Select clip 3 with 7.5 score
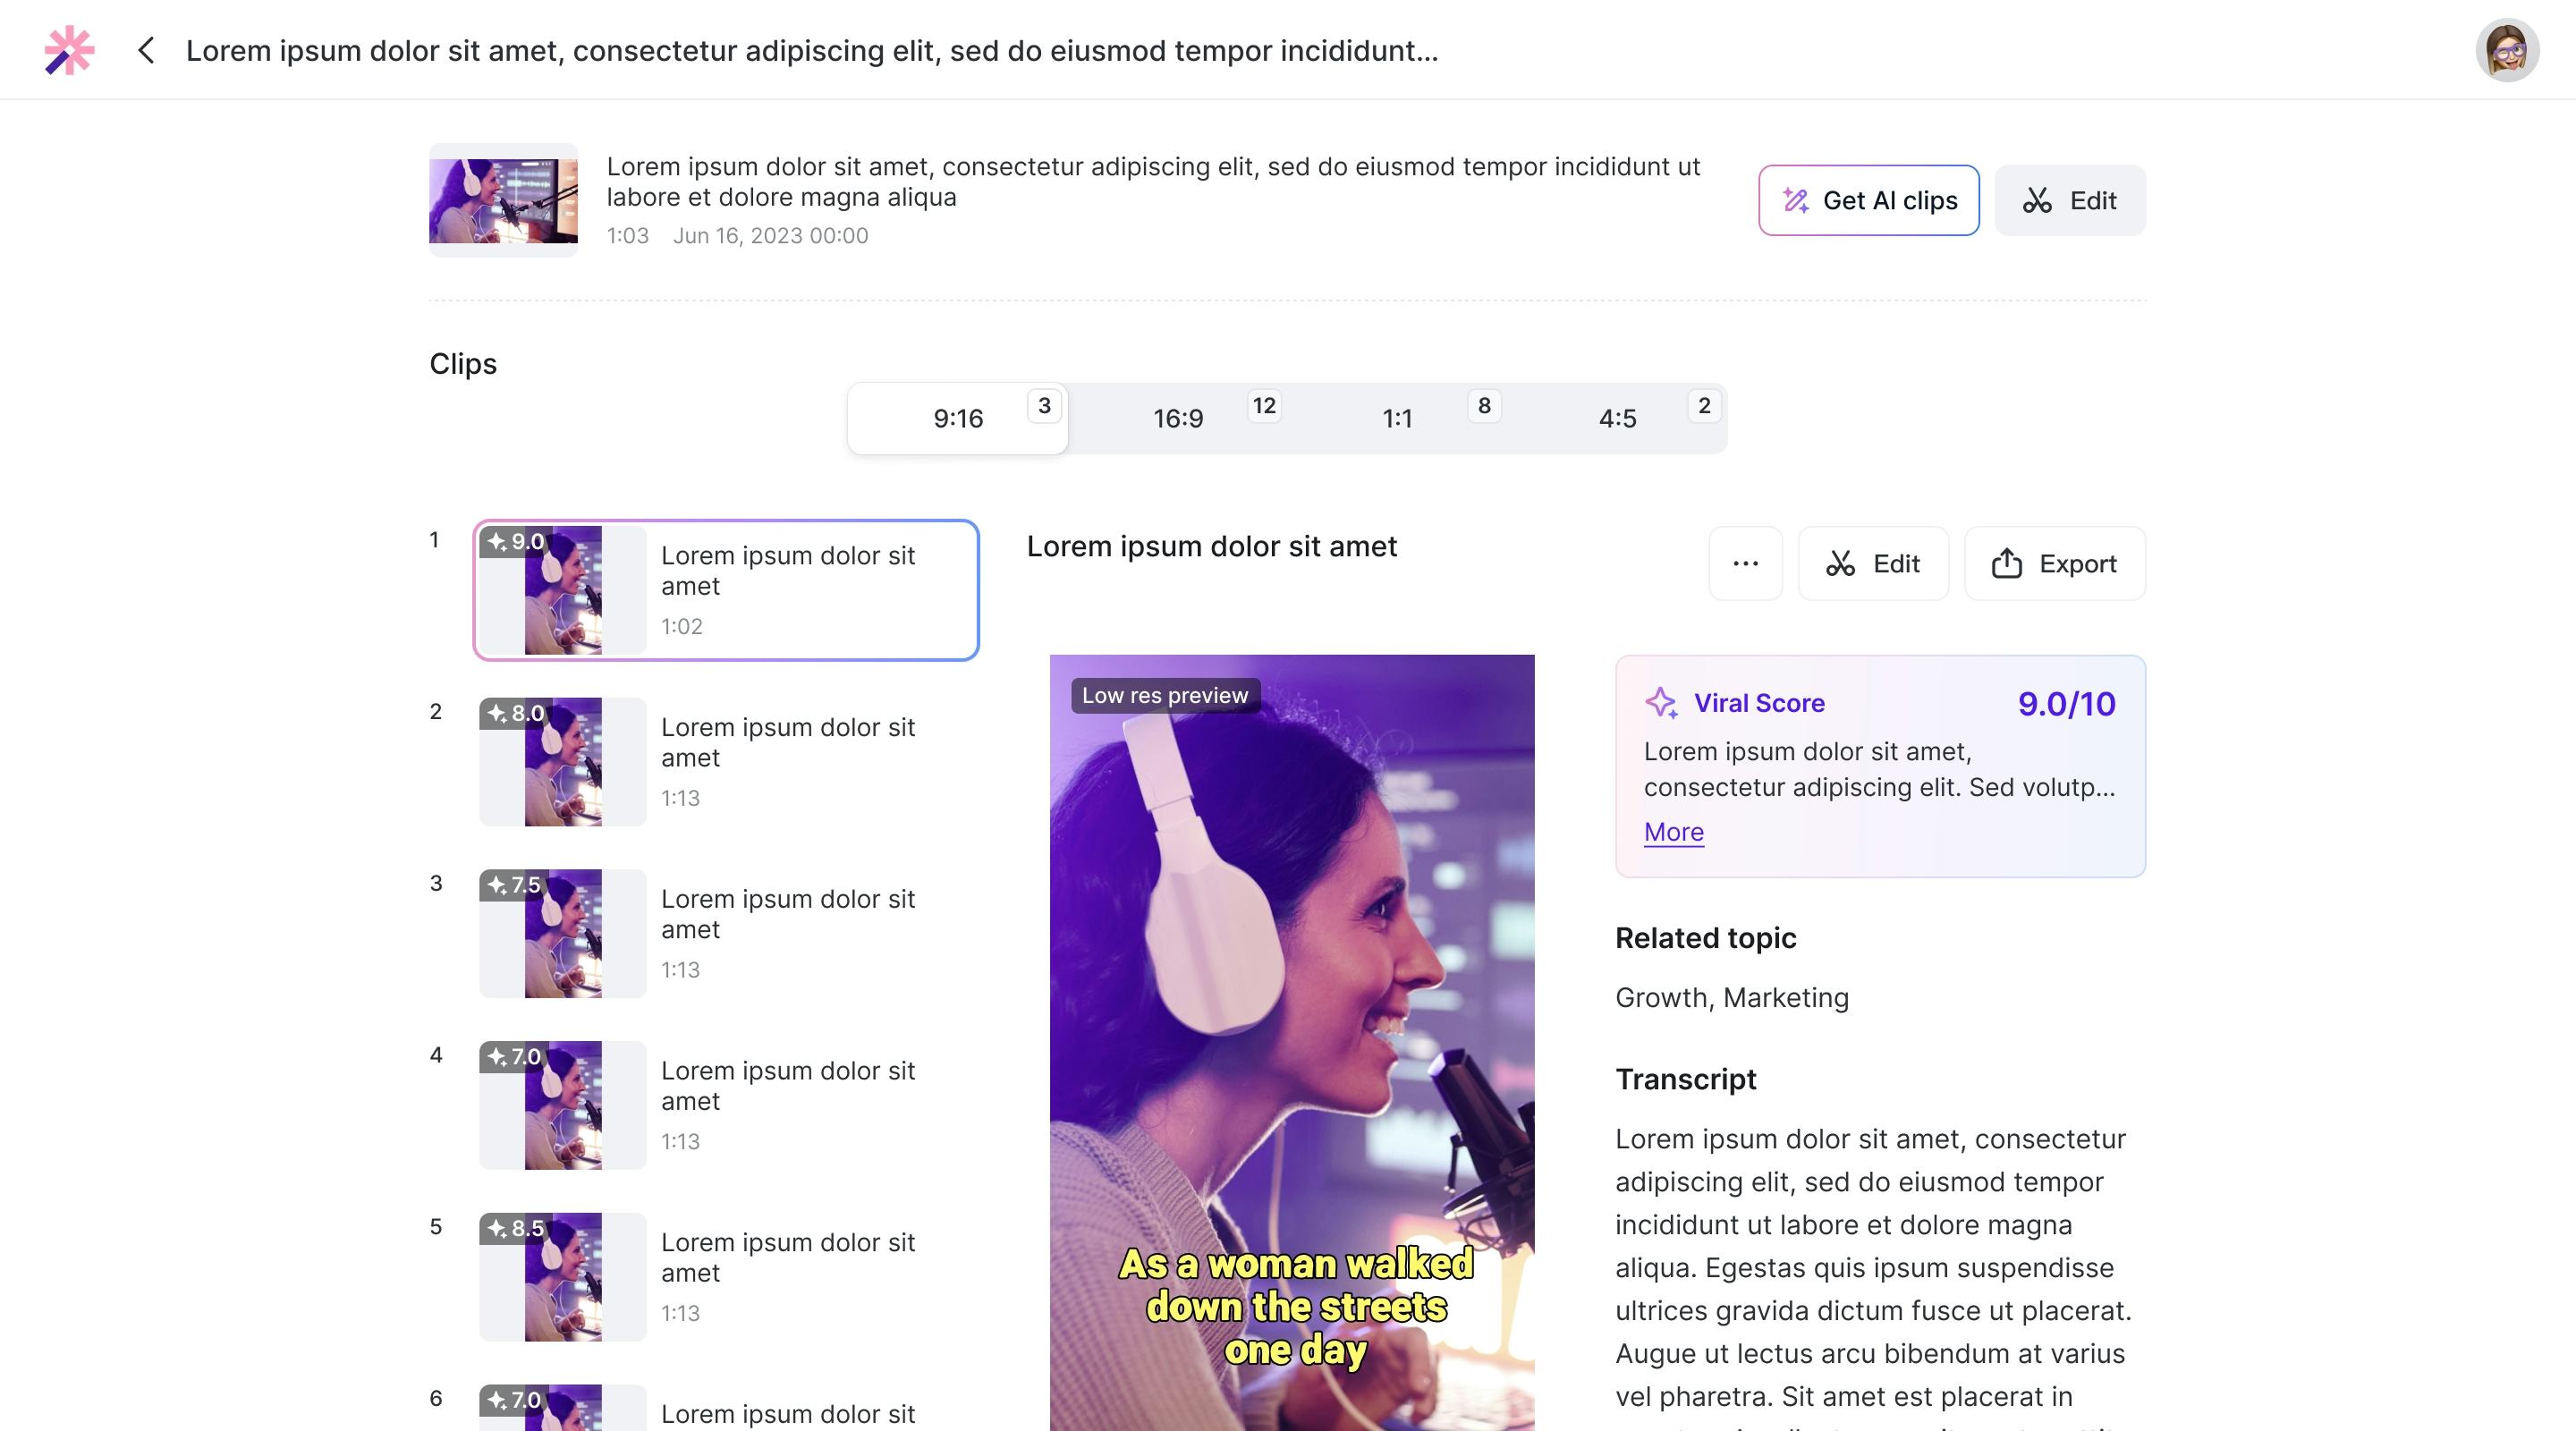Viewport: 2576px width, 1431px height. click(725, 933)
